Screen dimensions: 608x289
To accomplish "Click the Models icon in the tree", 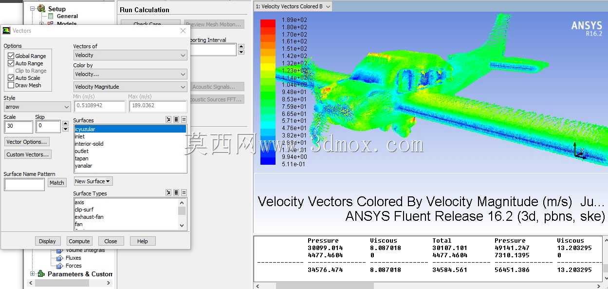I will pyautogui.click(x=51, y=23).
